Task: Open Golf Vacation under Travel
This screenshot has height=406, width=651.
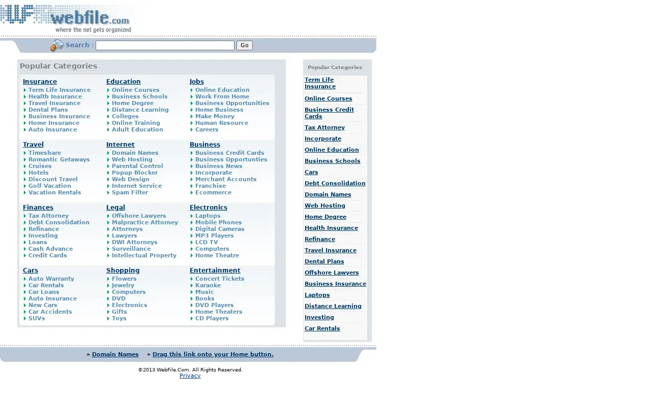Action: click(50, 186)
